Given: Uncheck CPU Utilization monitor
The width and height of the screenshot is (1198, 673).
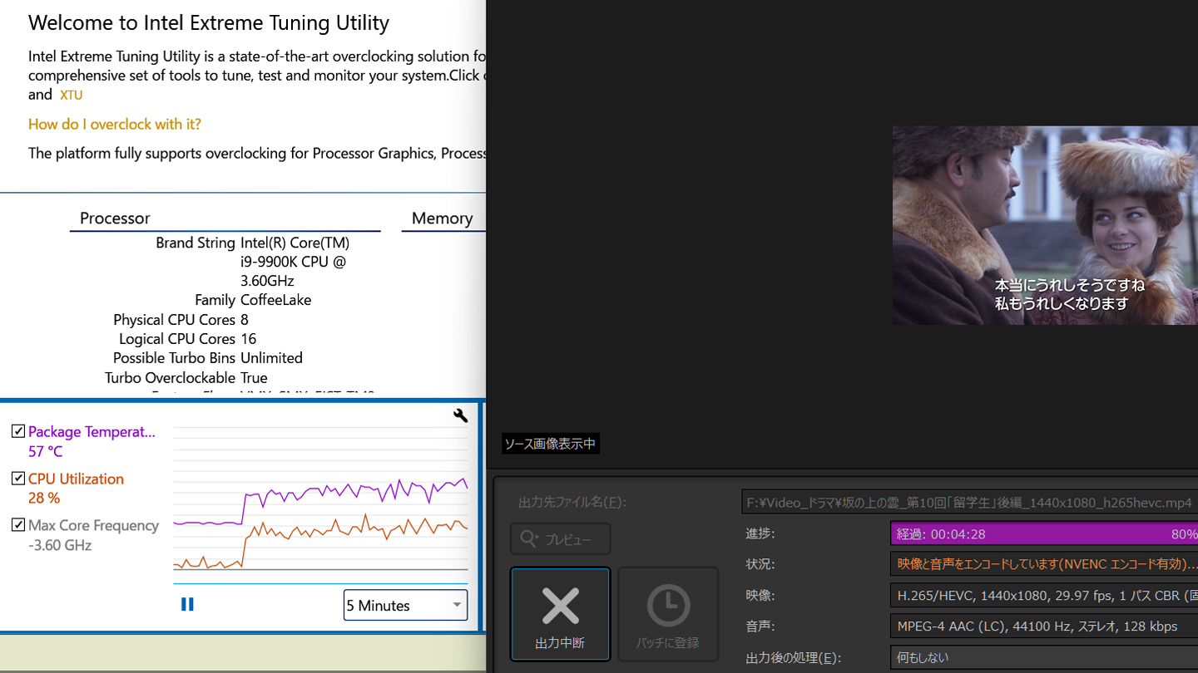Looking at the screenshot, I should [x=18, y=479].
